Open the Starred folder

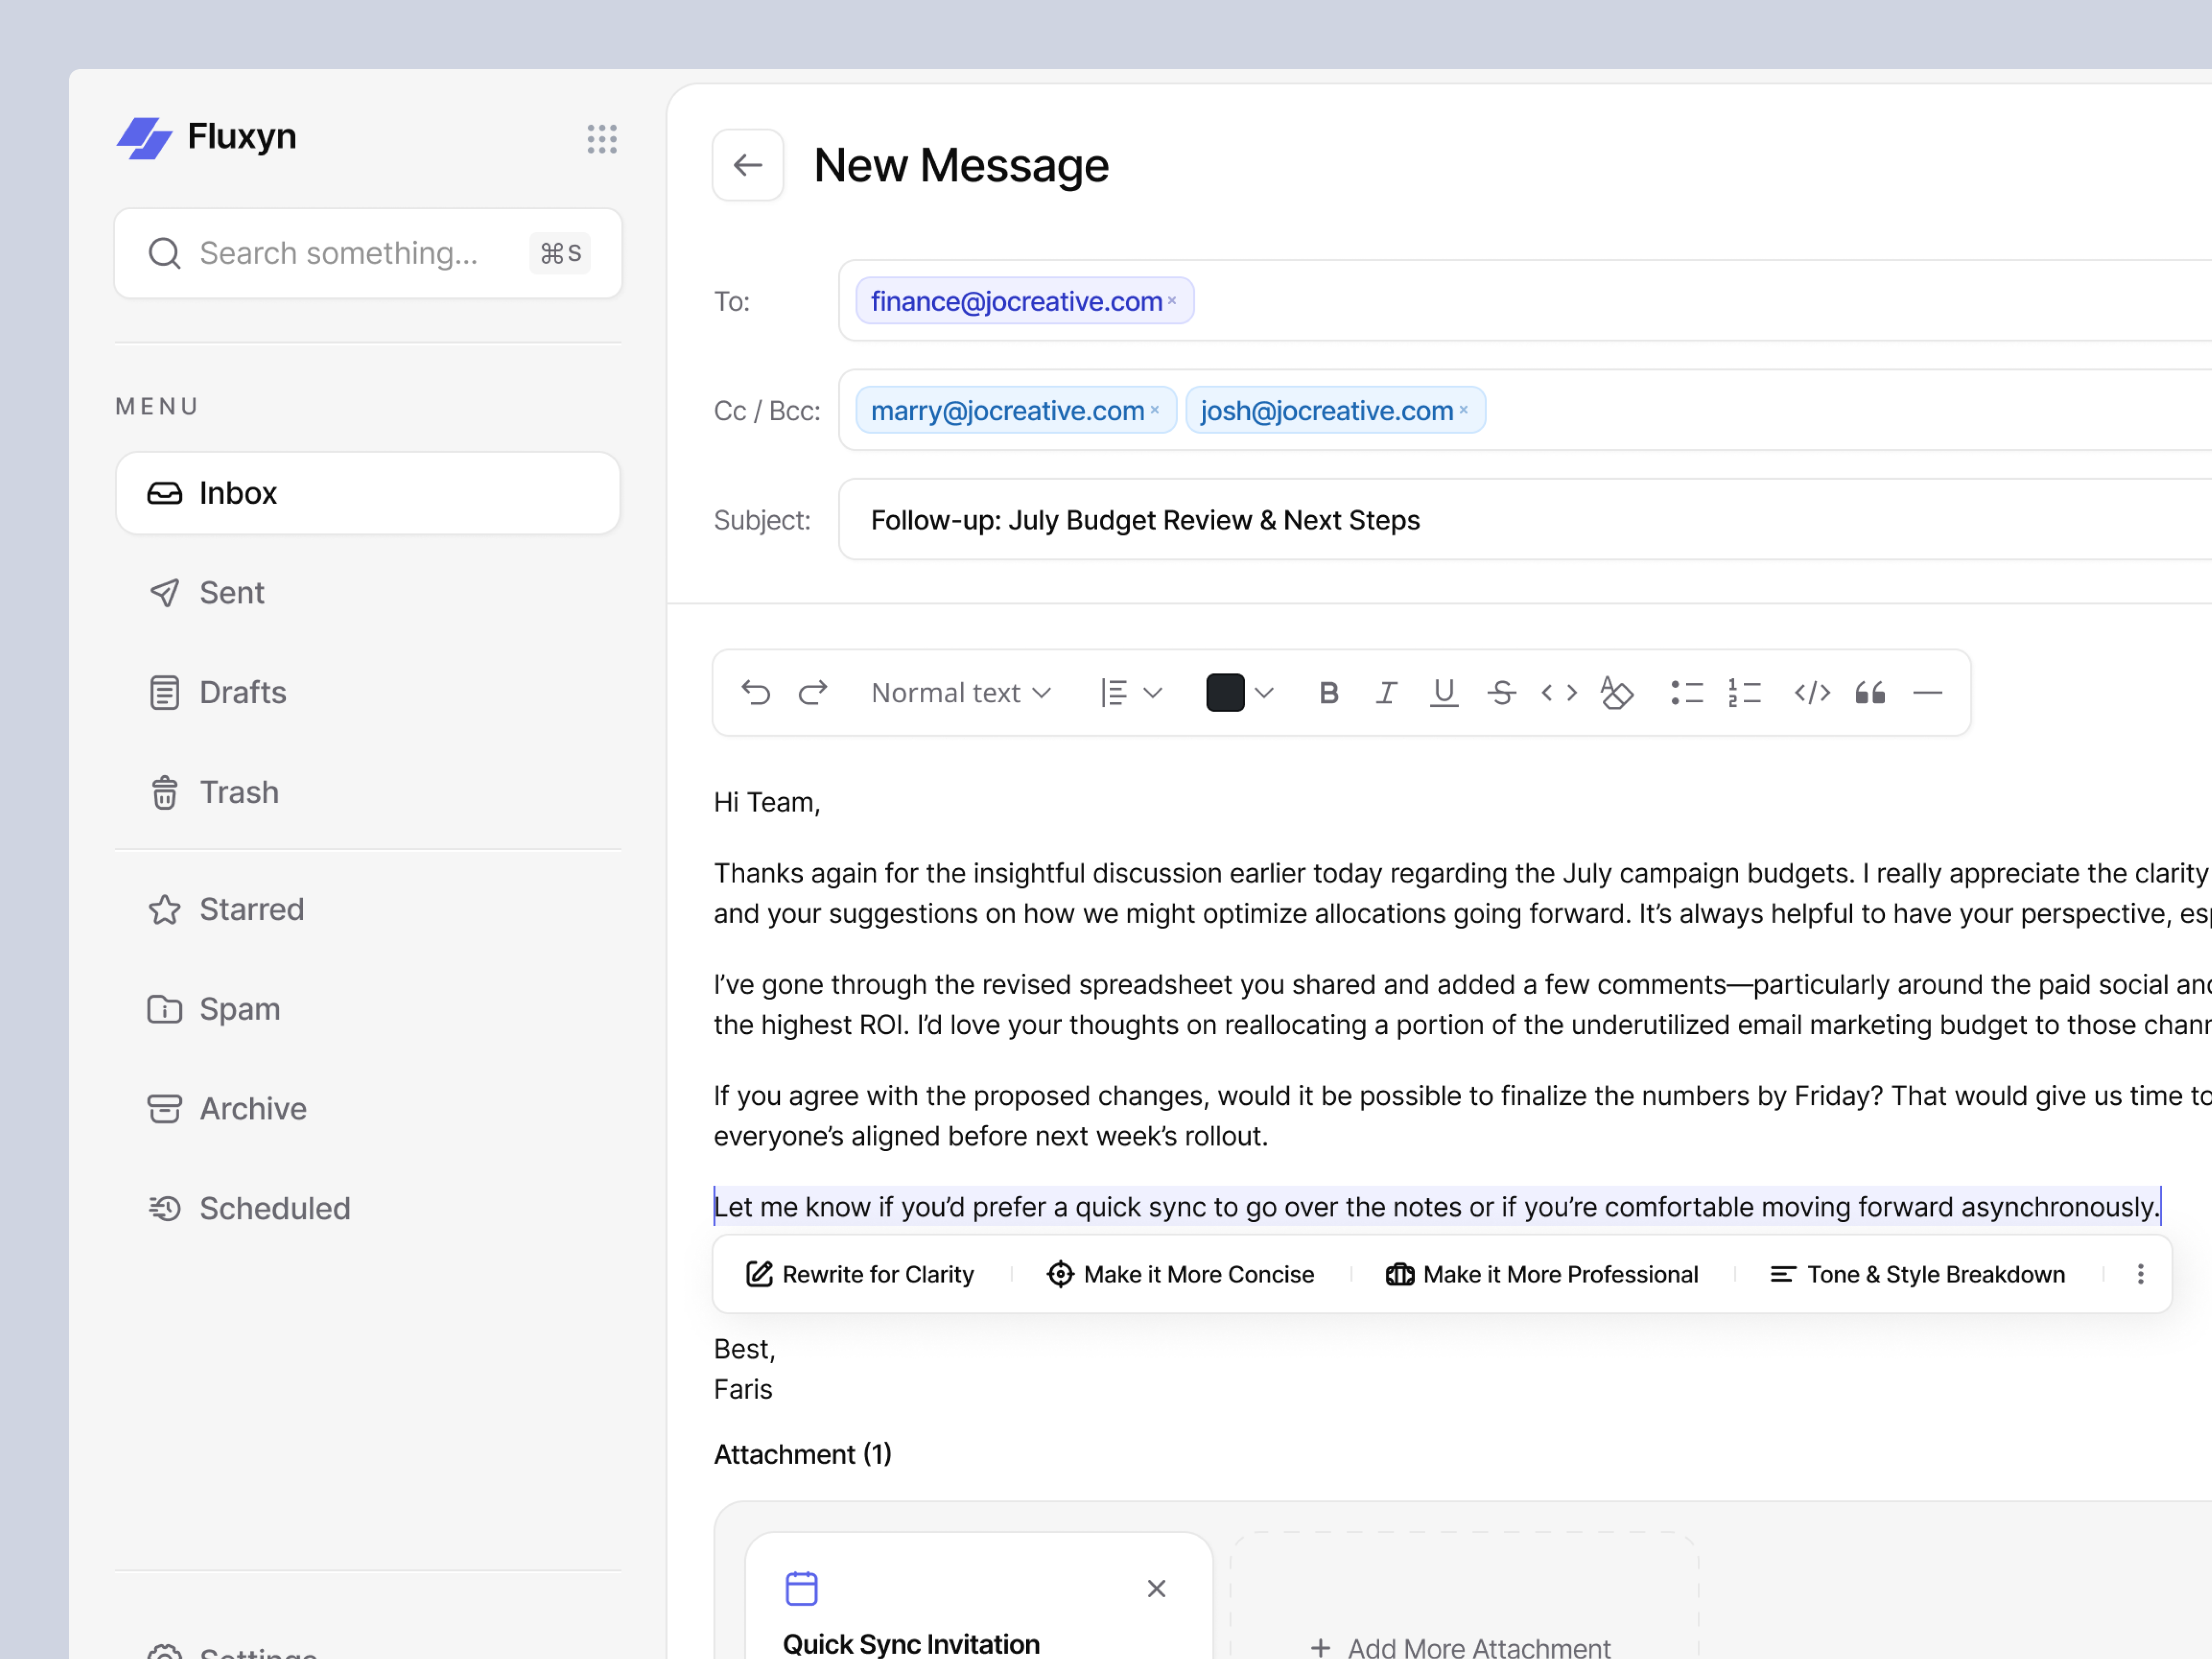pos(368,909)
